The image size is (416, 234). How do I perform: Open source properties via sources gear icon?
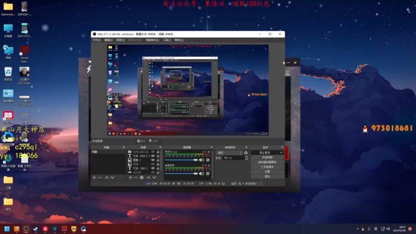coord(141,177)
